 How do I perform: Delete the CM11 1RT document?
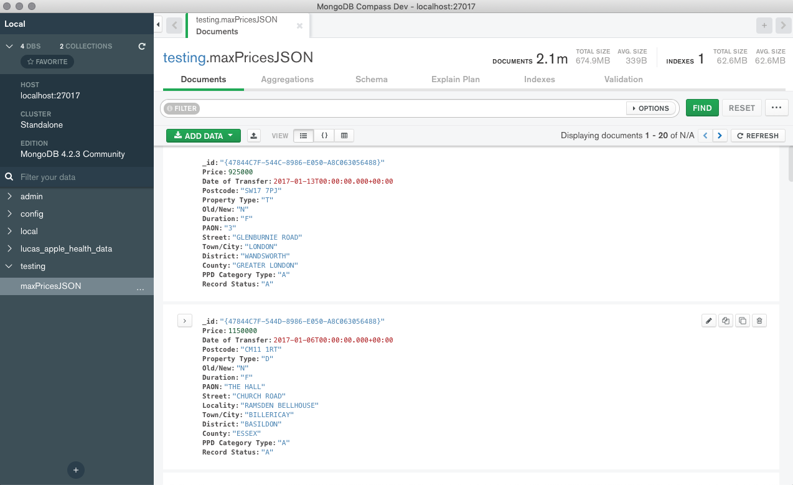tap(759, 321)
